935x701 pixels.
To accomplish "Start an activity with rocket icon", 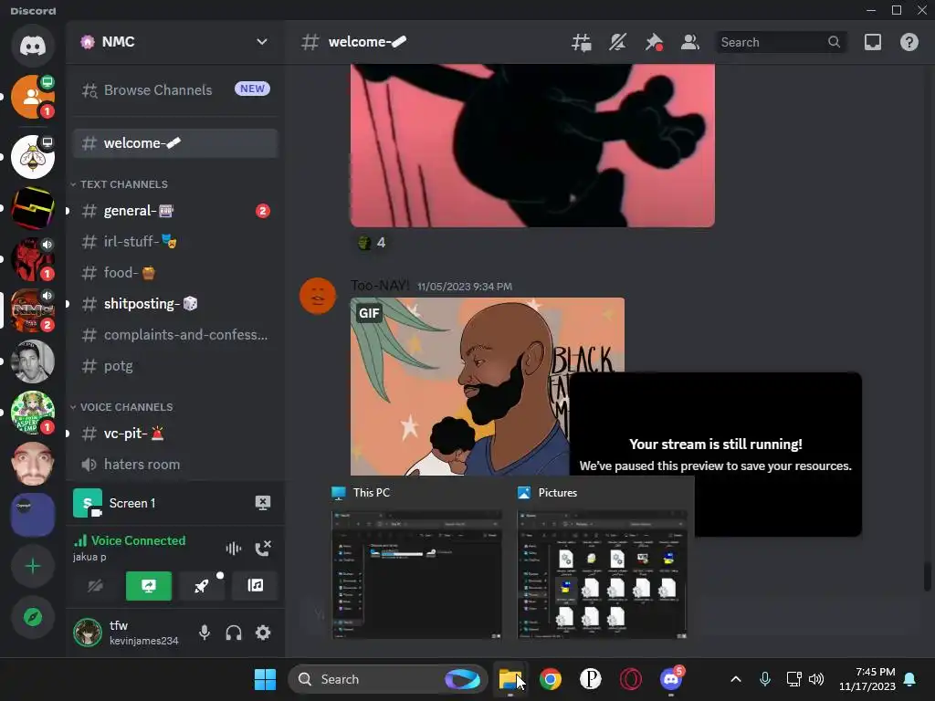I will [x=202, y=585].
